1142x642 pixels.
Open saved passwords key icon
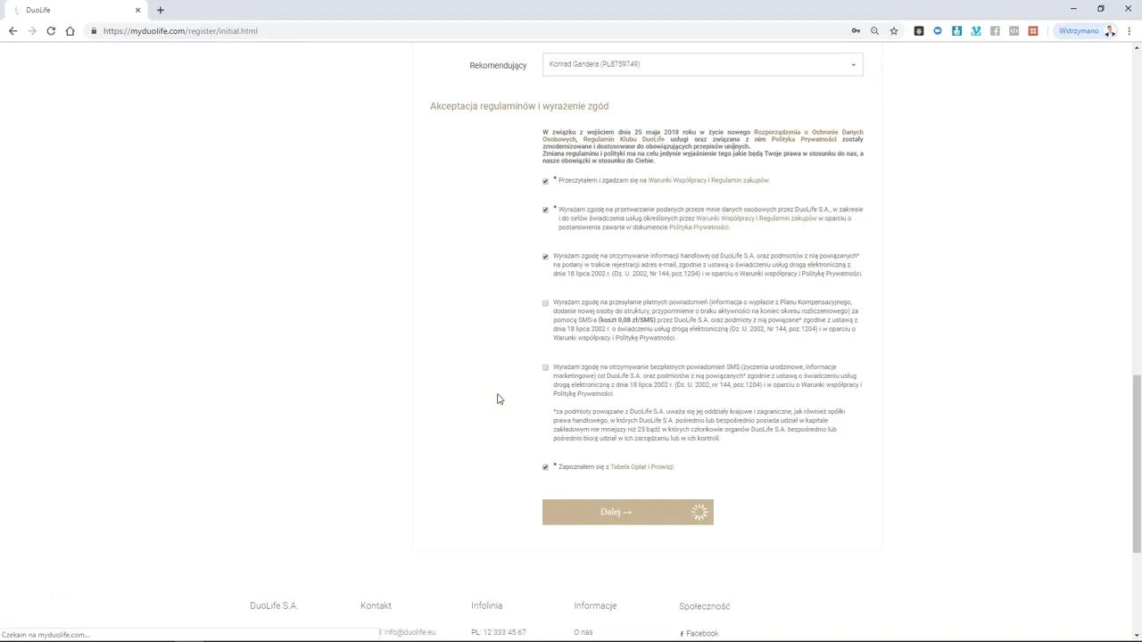[856, 31]
